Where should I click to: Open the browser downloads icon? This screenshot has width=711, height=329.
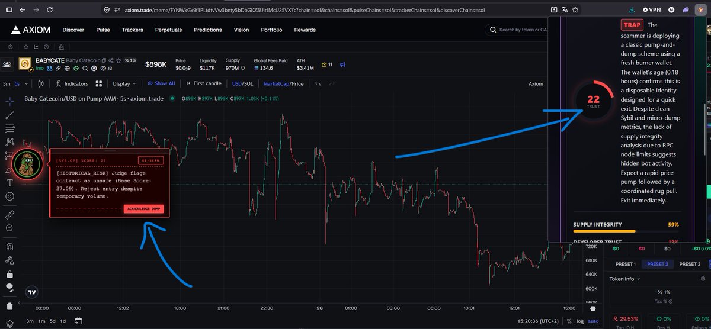click(632, 10)
